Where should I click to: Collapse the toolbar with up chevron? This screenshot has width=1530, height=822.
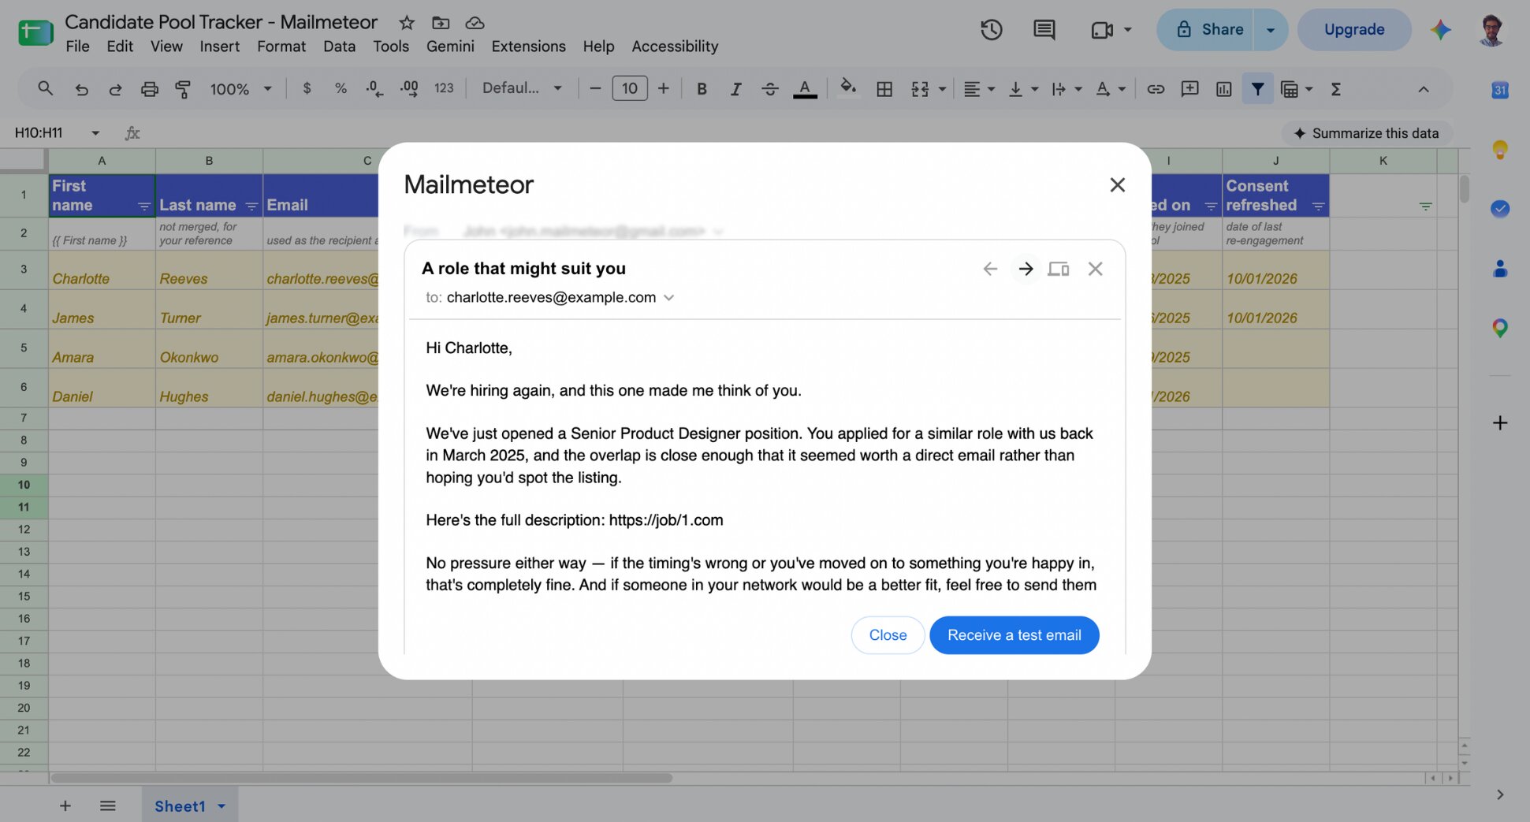(1423, 89)
